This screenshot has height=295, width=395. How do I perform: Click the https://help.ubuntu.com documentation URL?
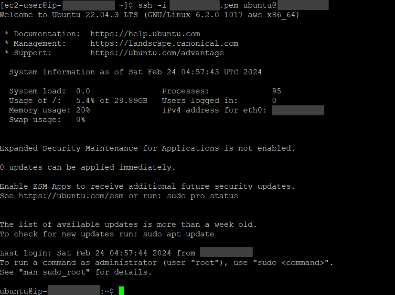[x=145, y=34]
